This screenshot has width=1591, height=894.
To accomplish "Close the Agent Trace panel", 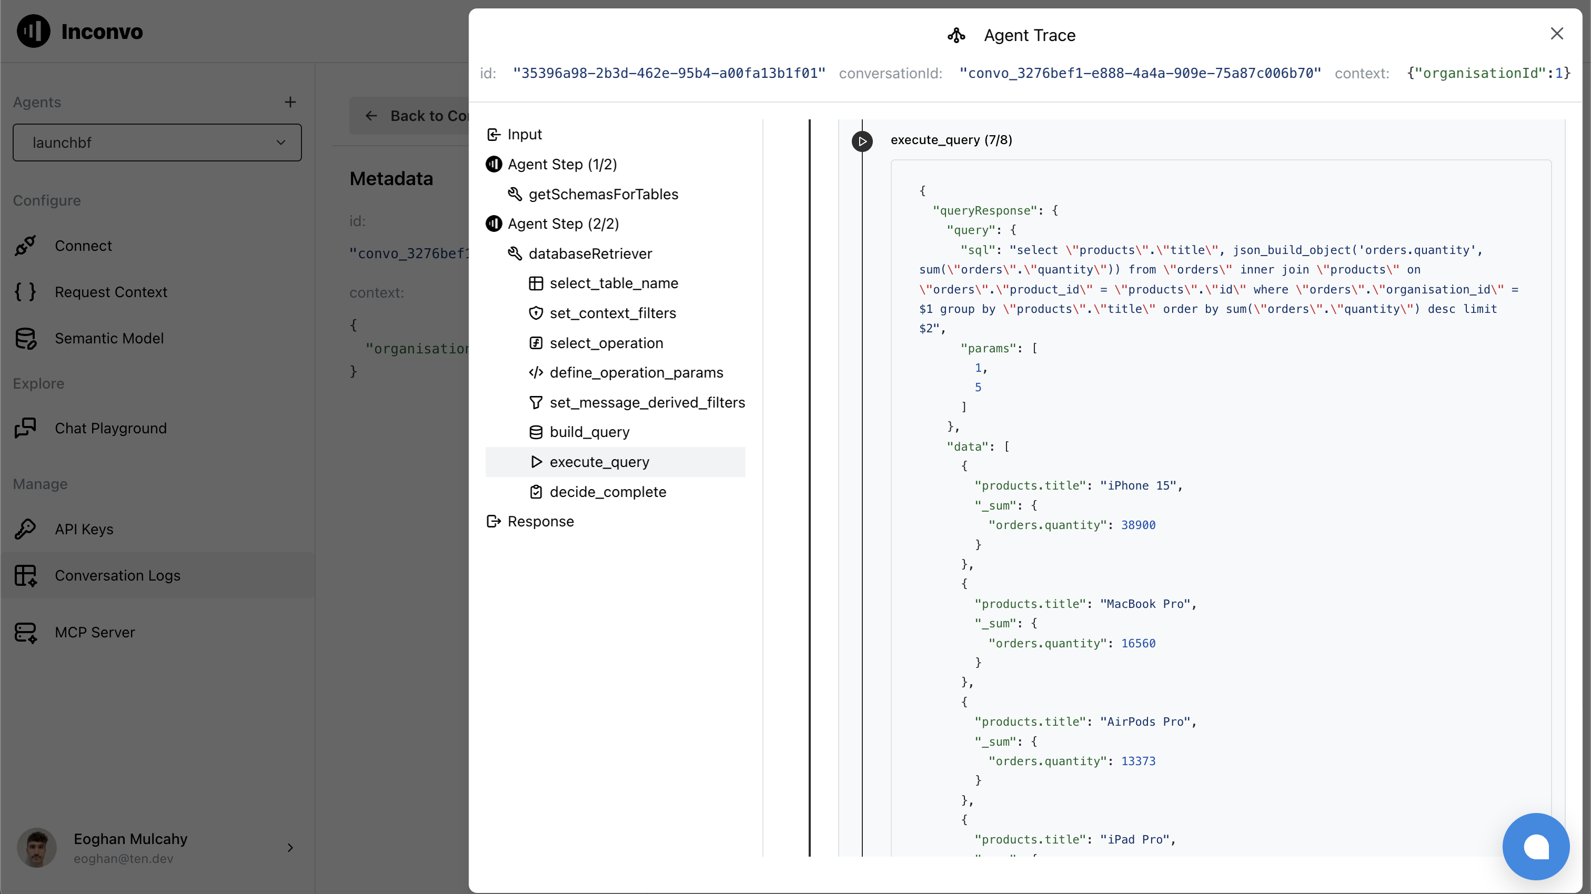I will [x=1556, y=34].
